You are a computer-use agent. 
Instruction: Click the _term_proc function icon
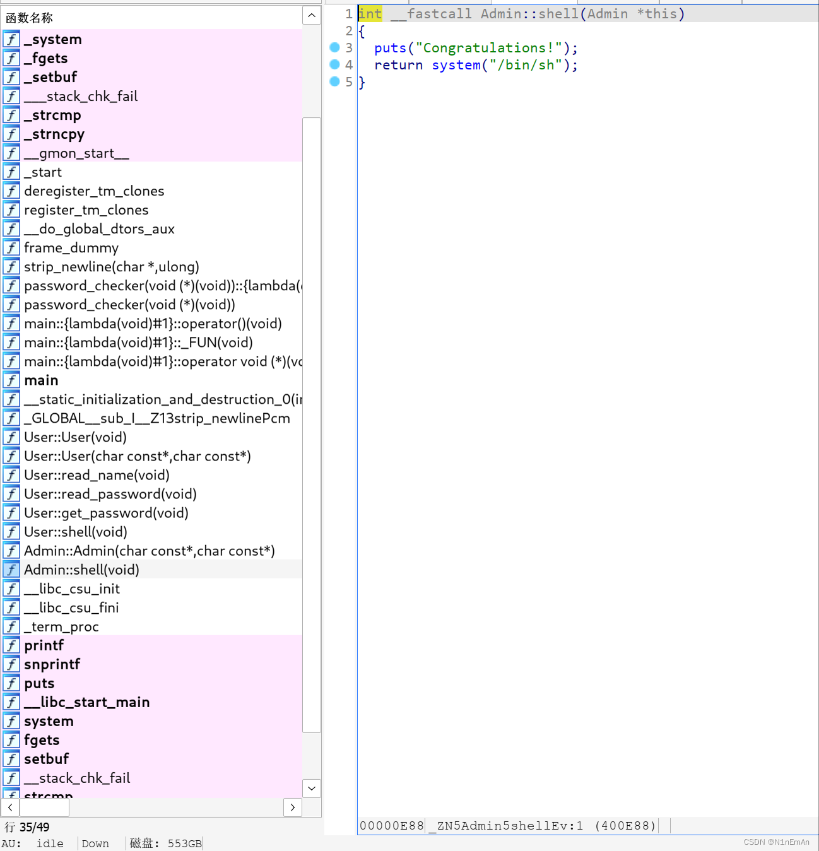[11, 626]
